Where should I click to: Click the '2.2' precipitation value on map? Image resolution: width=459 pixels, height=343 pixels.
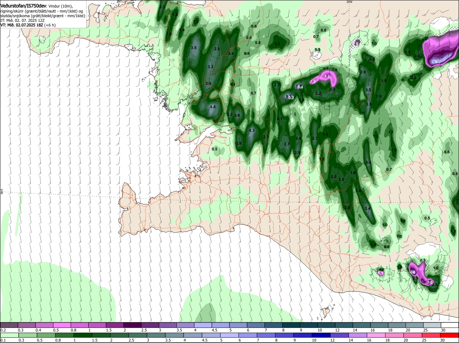pyautogui.click(x=318, y=94)
